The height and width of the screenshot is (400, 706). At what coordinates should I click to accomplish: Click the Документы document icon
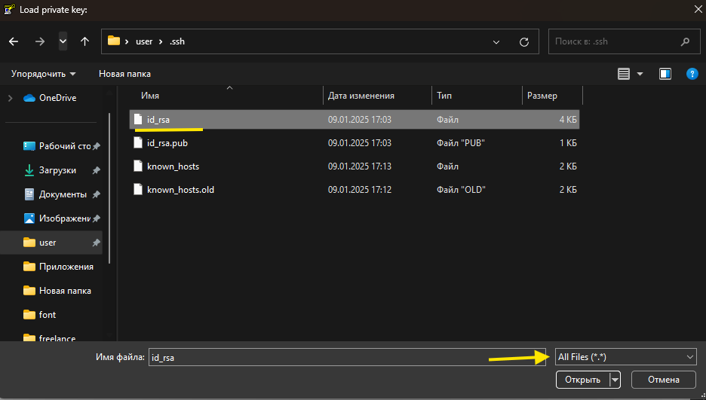pos(29,194)
